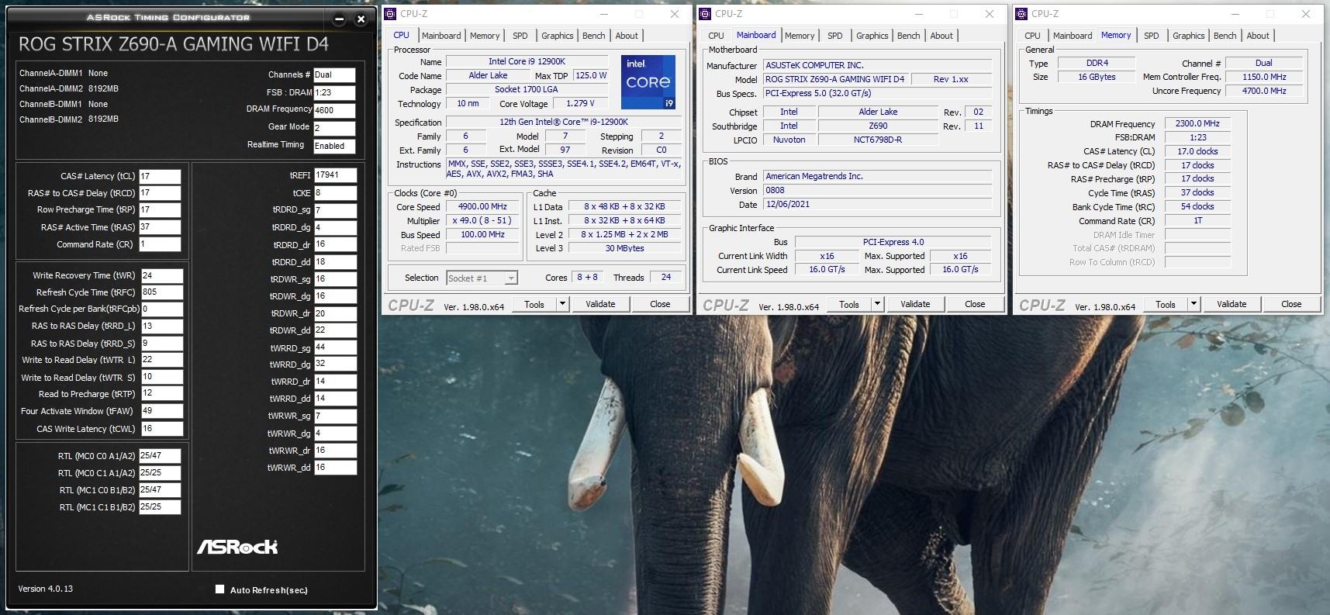Expand the Tools dropdown arrow in the Memory window
Image resolution: width=1330 pixels, height=615 pixels.
pos(1194,304)
